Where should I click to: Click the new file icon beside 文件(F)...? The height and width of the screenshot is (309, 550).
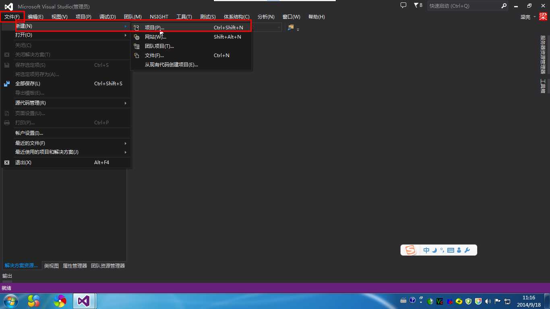coord(136,56)
